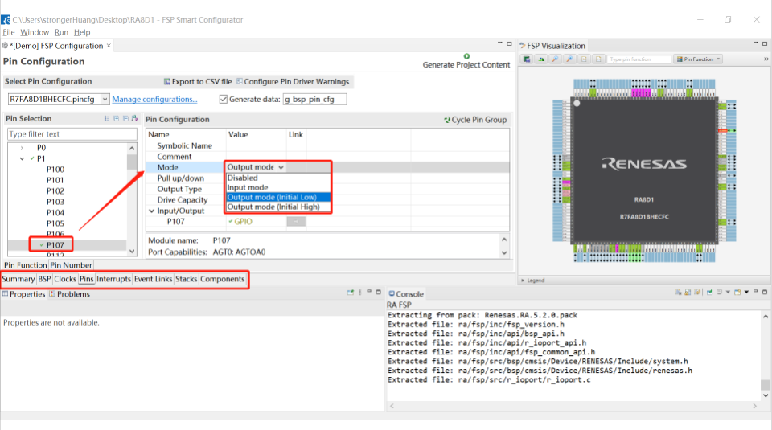Open the Run menu
Viewport: 772px width, 430px height.
tap(61, 32)
